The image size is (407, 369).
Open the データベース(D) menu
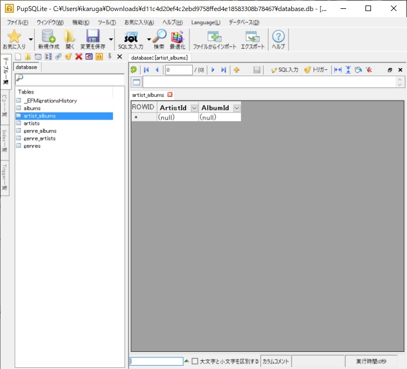[x=244, y=23]
